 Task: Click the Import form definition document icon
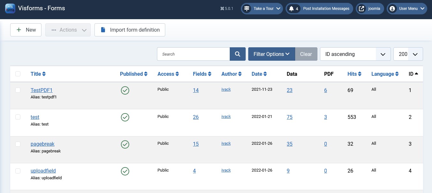click(x=103, y=30)
